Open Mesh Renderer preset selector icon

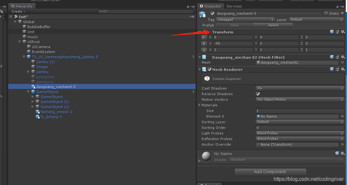click(337, 69)
